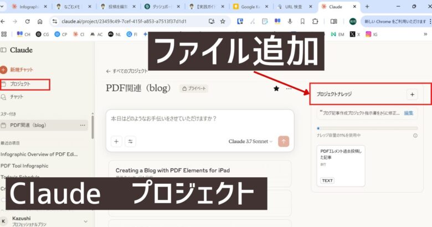Switch to the ダッシュボード browser tab
This screenshot has height=227, width=432.
coord(162,7)
